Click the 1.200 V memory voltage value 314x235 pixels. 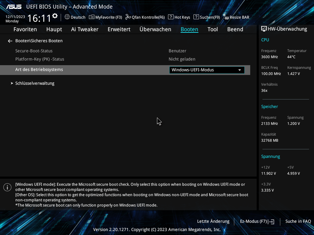click(x=293, y=124)
